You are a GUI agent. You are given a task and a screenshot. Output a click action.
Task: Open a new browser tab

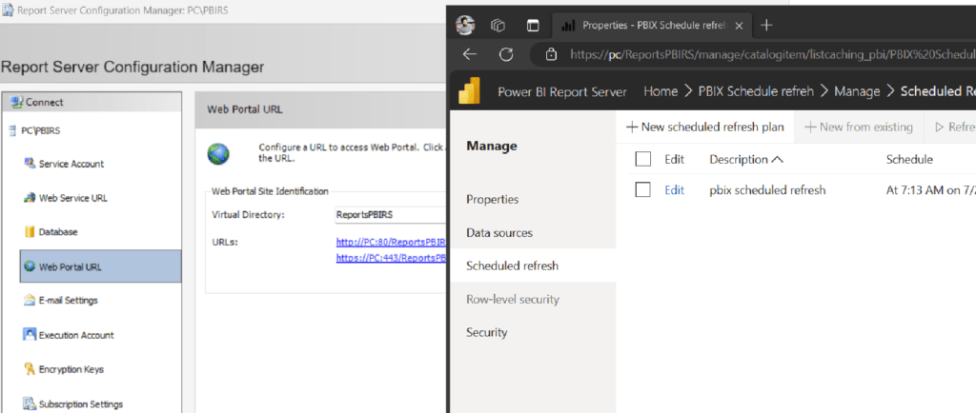pyautogui.click(x=767, y=26)
